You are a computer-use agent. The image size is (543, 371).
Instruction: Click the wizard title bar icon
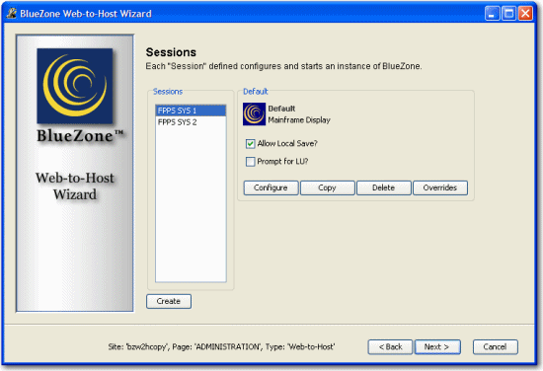tap(12, 14)
